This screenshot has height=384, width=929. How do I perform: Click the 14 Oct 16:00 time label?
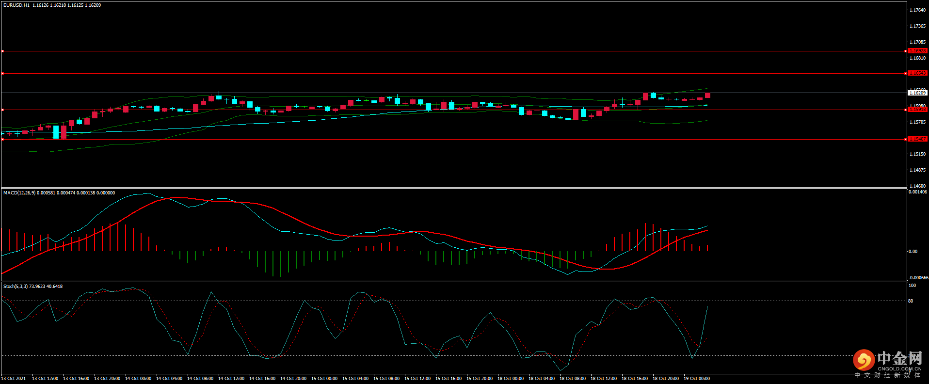click(262, 379)
